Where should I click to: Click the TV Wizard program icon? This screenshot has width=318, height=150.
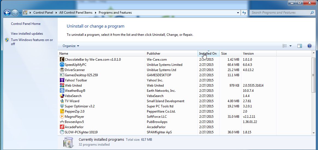point(62,101)
